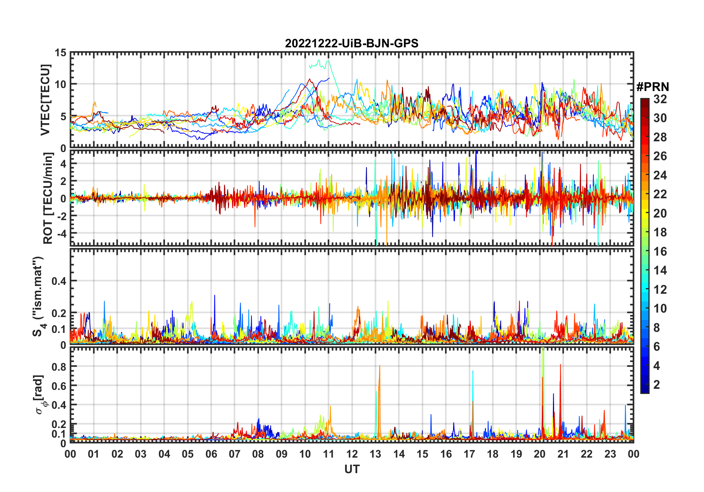Click the 15 tick on VTEC axis
The height and width of the screenshot is (492, 704).
point(61,53)
